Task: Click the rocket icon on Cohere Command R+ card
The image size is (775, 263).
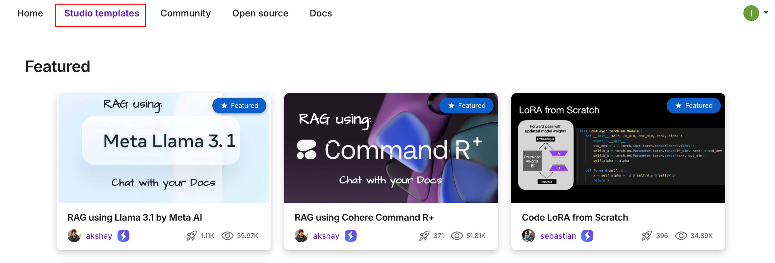Action: click(x=424, y=236)
